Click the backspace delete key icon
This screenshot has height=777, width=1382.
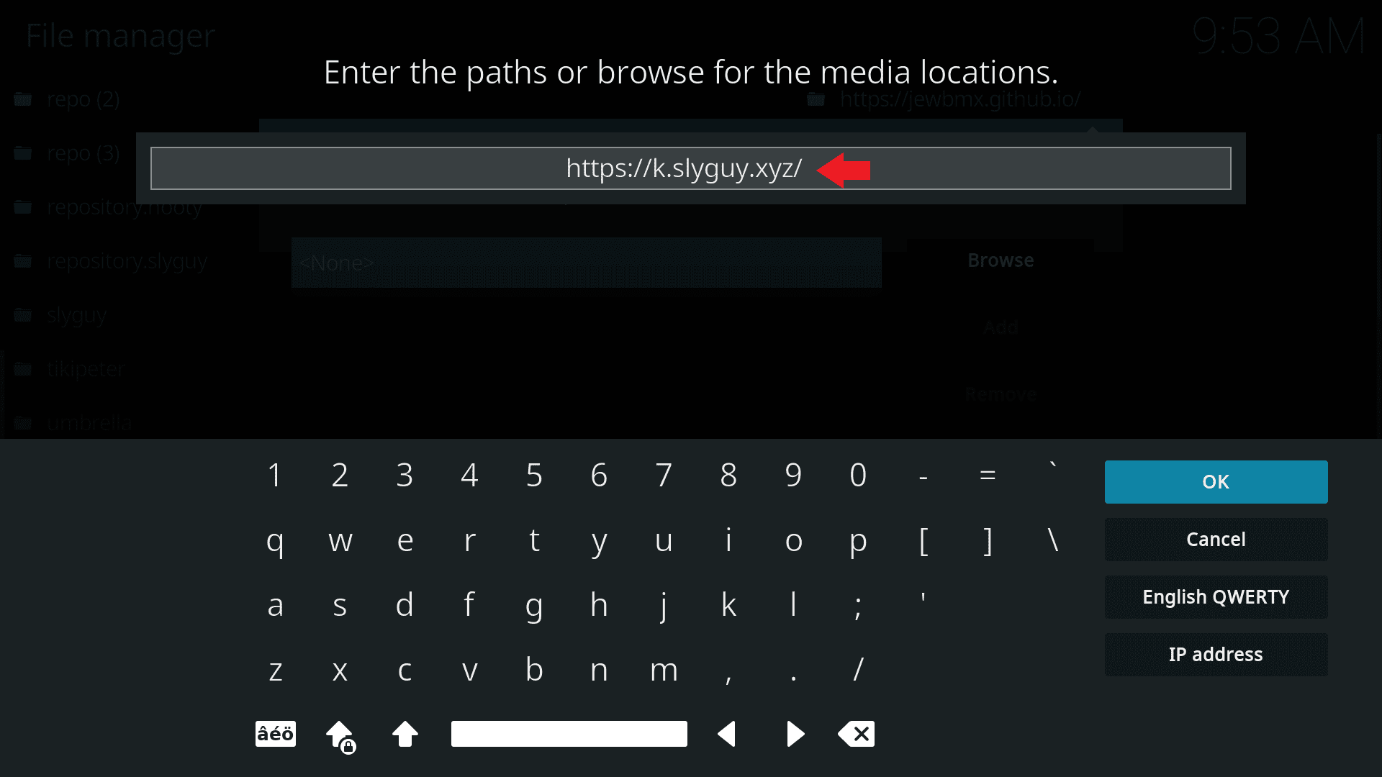point(857,734)
